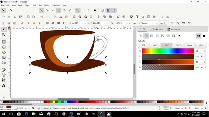
Task: Open the Path menu
Action: point(34,5)
